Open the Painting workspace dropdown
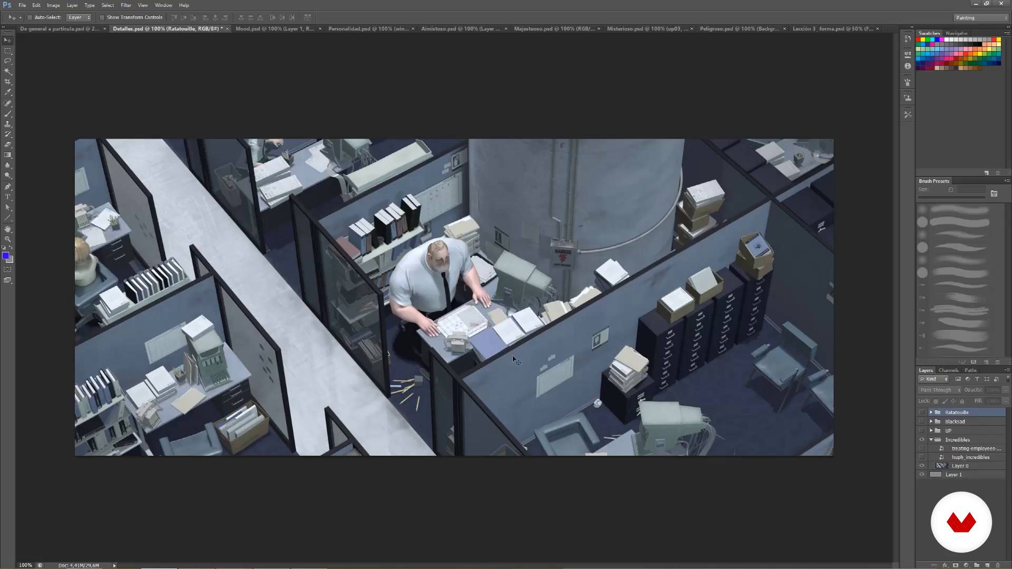 [981, 18]
